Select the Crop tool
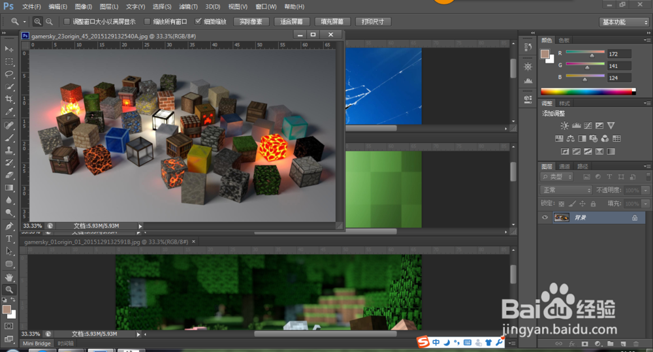Viewport: 653px width, 352px height. [x=8, y=99]
